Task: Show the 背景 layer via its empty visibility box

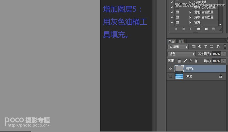Action: (x=170, y=76)
